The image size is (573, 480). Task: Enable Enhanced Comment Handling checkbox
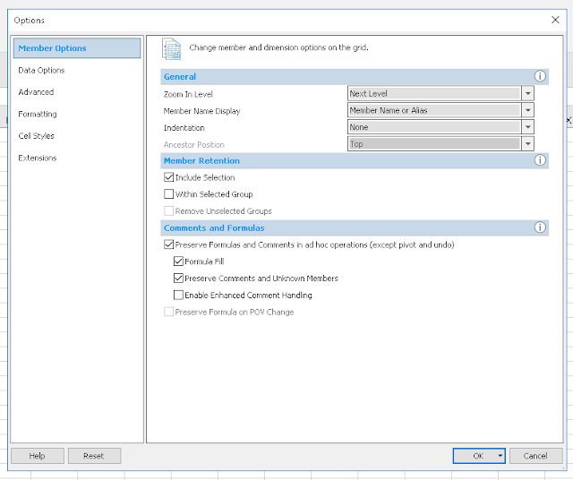[x=178, y=295]
